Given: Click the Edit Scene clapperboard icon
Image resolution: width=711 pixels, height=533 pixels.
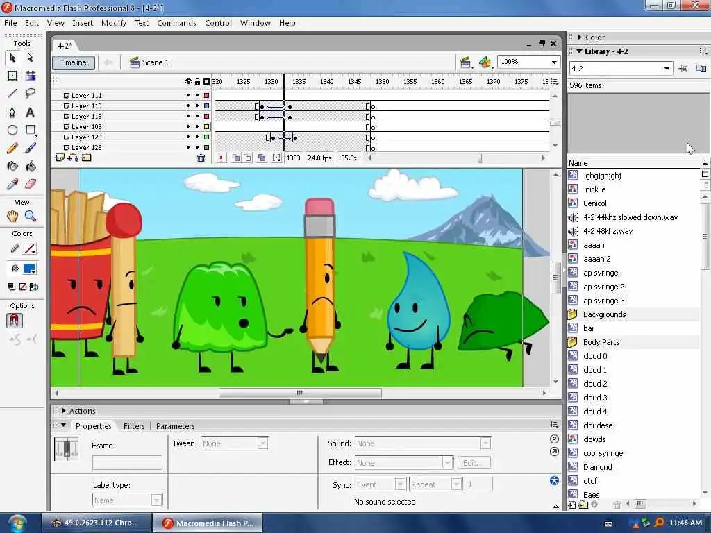Looking at the screenshot, I should [466, 62].
